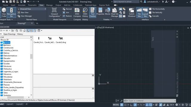
Task: Switch to the Home ribbon tab
Action: (5, 5)
